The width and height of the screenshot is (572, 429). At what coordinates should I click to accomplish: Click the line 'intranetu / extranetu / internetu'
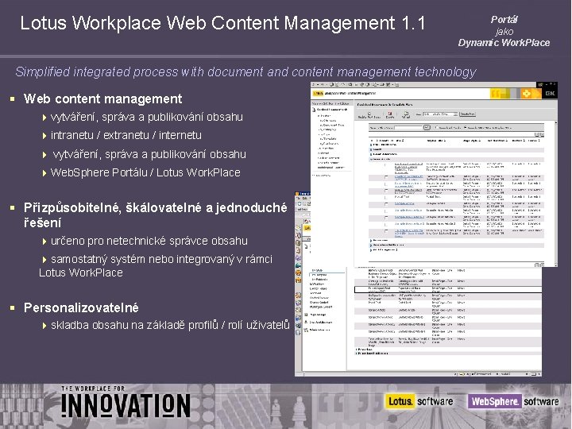pos(126,135)
